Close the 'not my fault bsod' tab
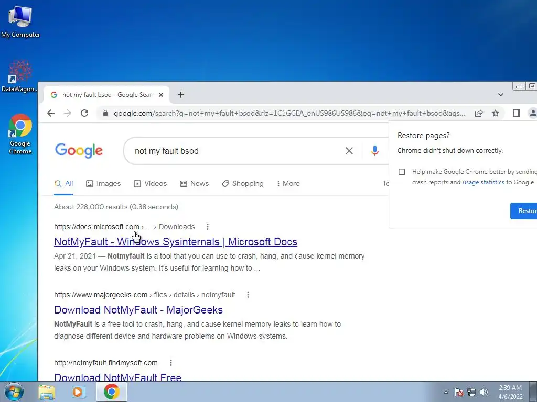 tap(161, 95)
